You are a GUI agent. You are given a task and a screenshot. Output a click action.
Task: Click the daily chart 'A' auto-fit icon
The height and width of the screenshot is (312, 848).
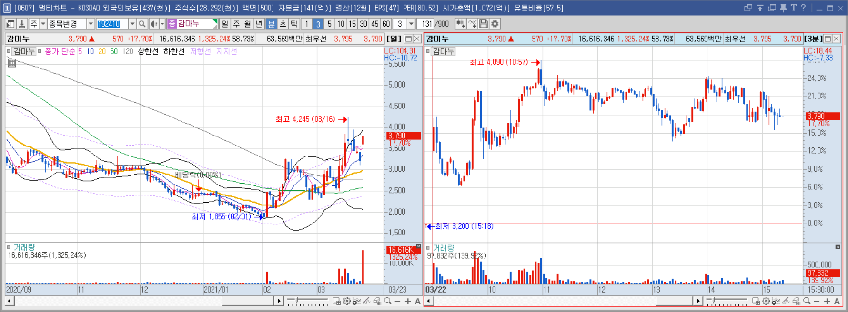(x=417, y=301)
